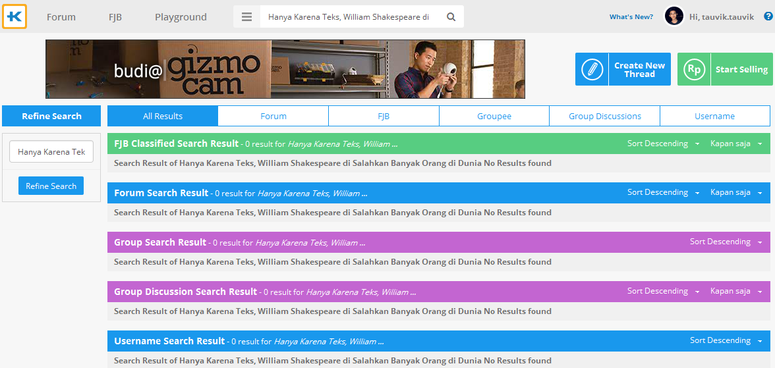Viewport: 775px width, 368px height.
Task: Click the magnifier search icon
Action: 451,17
